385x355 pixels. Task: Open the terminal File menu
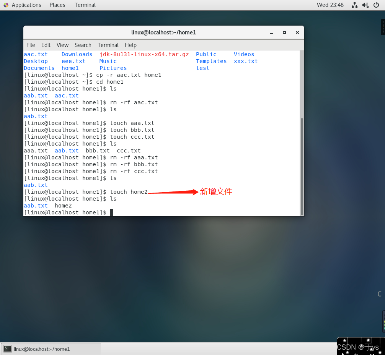coord(31,45)
